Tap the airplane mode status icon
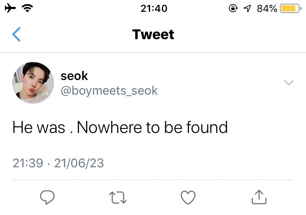This screenshot has height=215, width=306. pyautogui.click(x=10, y=8)
